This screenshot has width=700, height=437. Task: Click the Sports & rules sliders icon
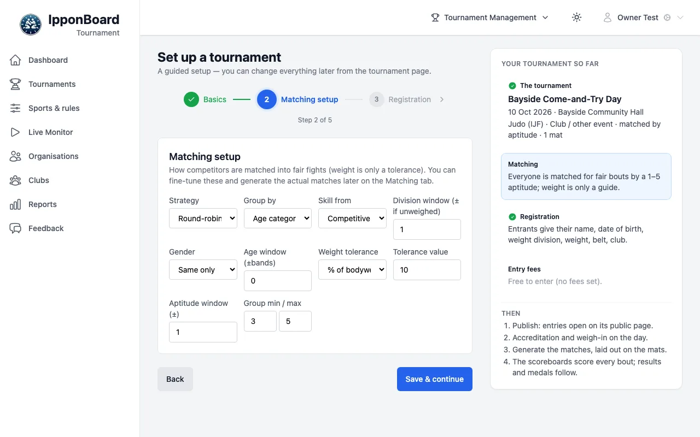15,108
